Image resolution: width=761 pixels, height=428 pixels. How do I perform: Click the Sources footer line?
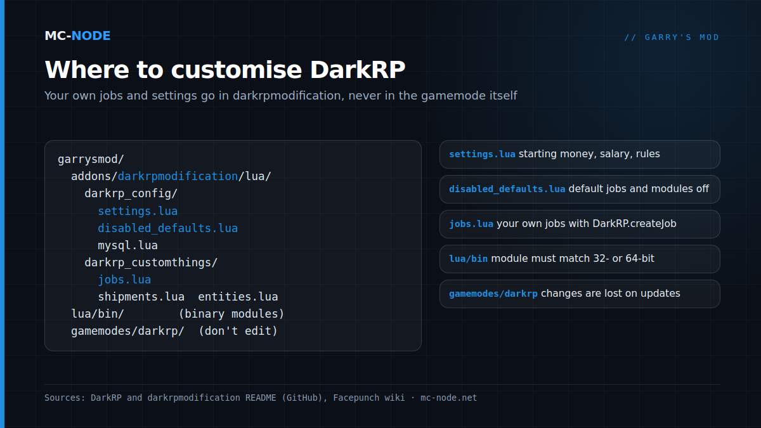click(x=261, y=398)
